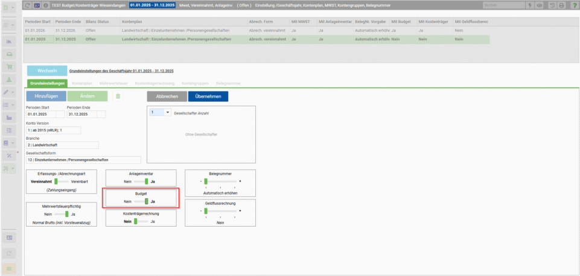Click the percent sidebar icon
Image resolution: width=580 pixels, height=276 pixels.
(9, 155)
